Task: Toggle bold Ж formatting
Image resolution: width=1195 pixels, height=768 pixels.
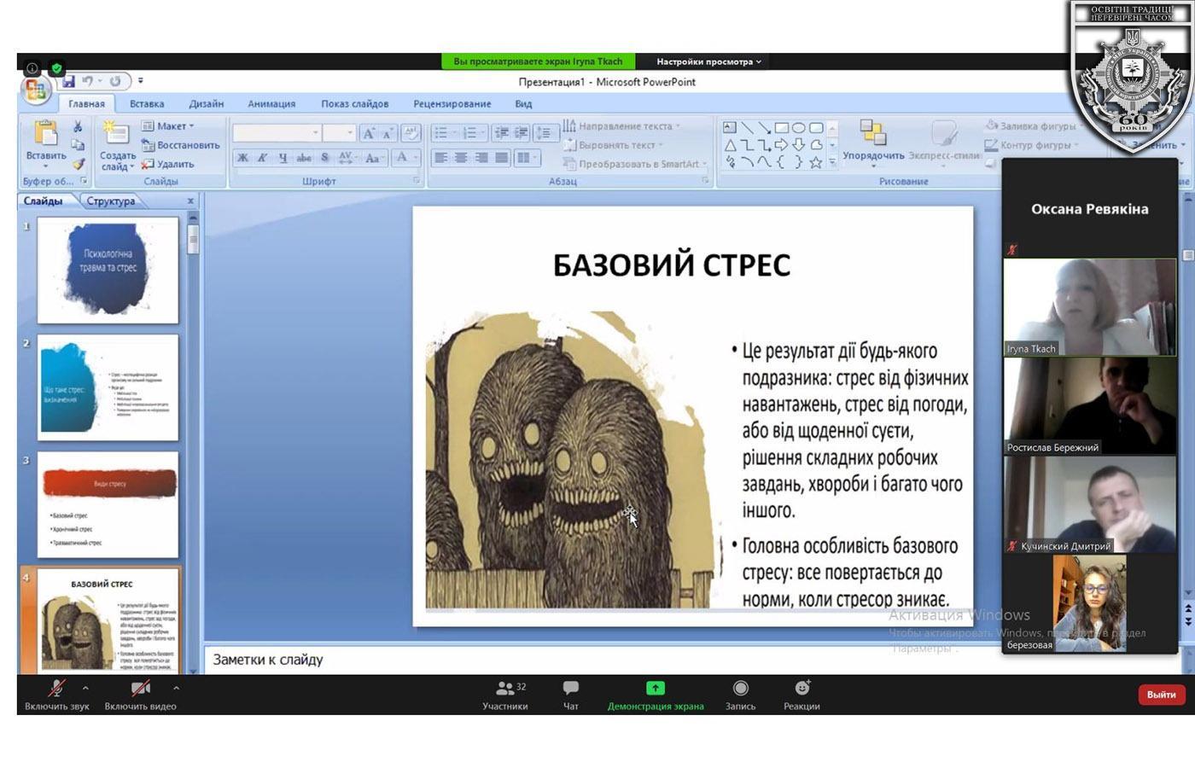Action: coord(243,158)
